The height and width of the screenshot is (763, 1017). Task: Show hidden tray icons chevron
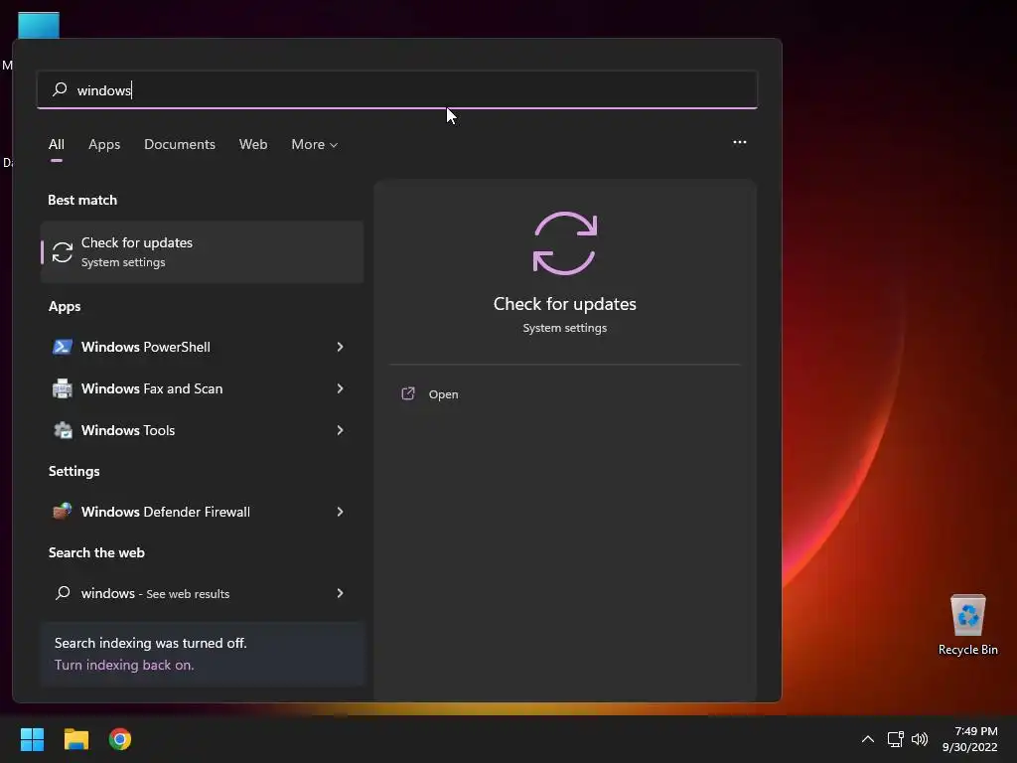868,739
